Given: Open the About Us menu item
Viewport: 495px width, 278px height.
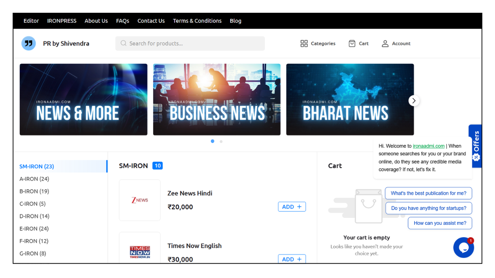Looking at the screenshot, I should click(x=96, y=21).
